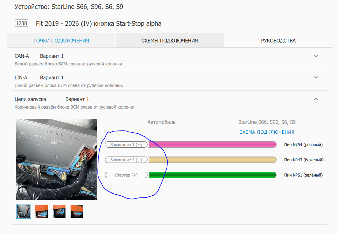Click the Пин №54 (розовый) text

(x=303, y=145)
